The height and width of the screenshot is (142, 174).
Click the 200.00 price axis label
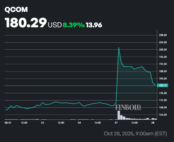point(163,50)
